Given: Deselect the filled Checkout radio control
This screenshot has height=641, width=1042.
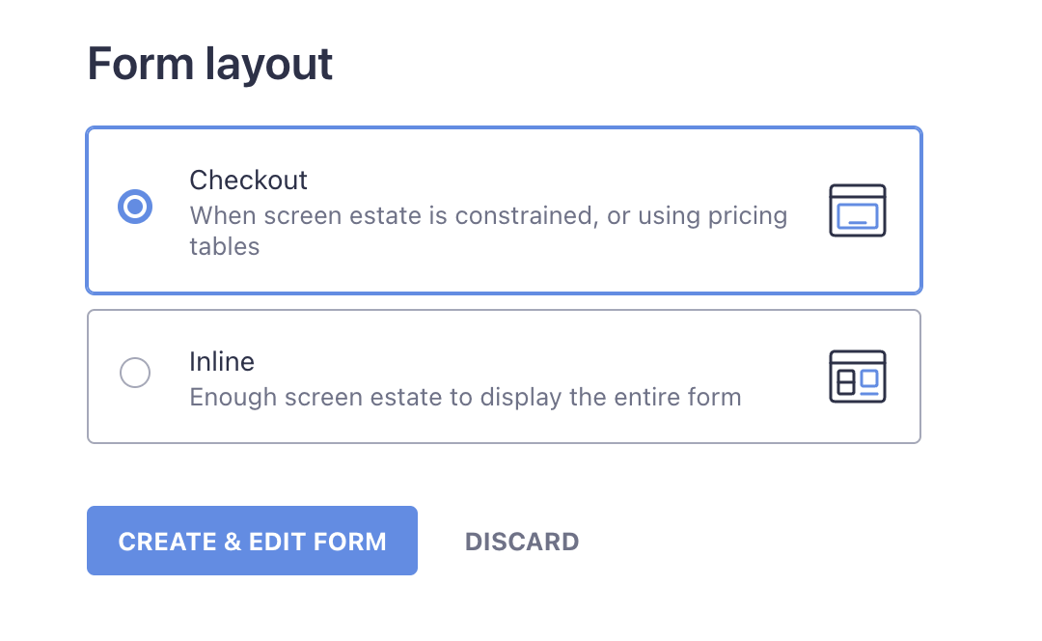Looking at the screenshot, I should 135,206.
